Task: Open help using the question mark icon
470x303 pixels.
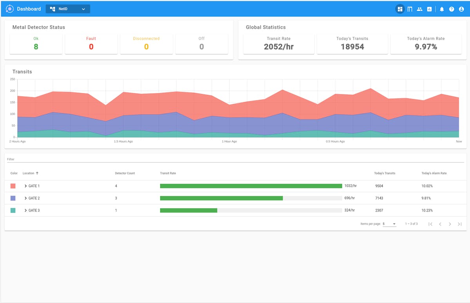Action: [452, 9]
